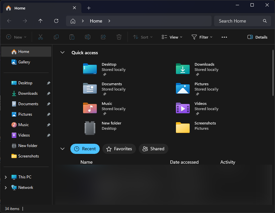The width and height of the screenshot is (275, 213).
Task: Select Home in navigation pane
Action: click(x=26, y=52)
